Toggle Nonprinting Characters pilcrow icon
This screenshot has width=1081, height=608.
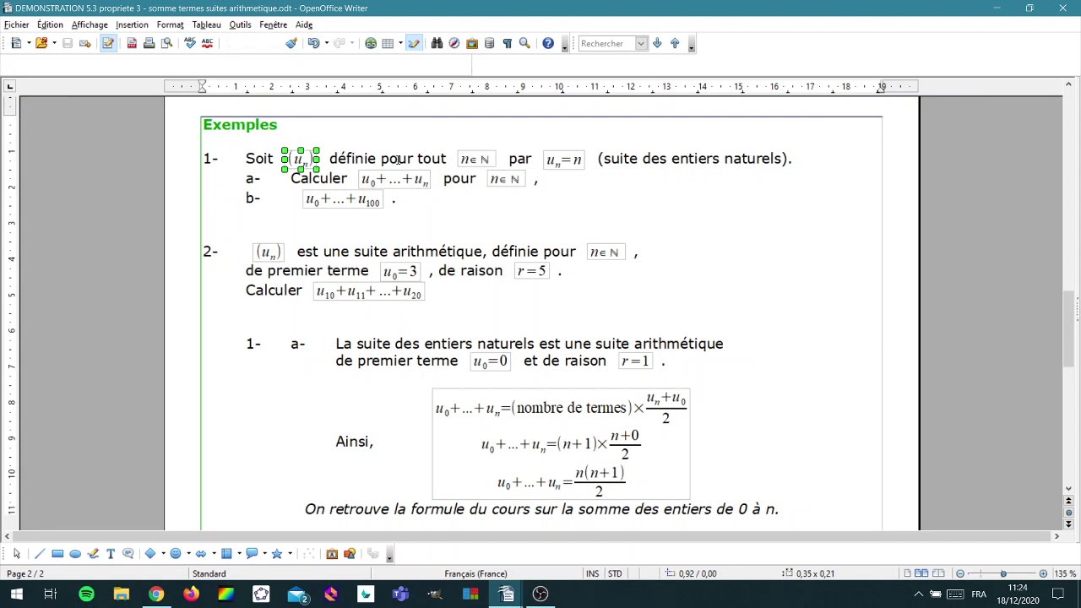[507, 43]
